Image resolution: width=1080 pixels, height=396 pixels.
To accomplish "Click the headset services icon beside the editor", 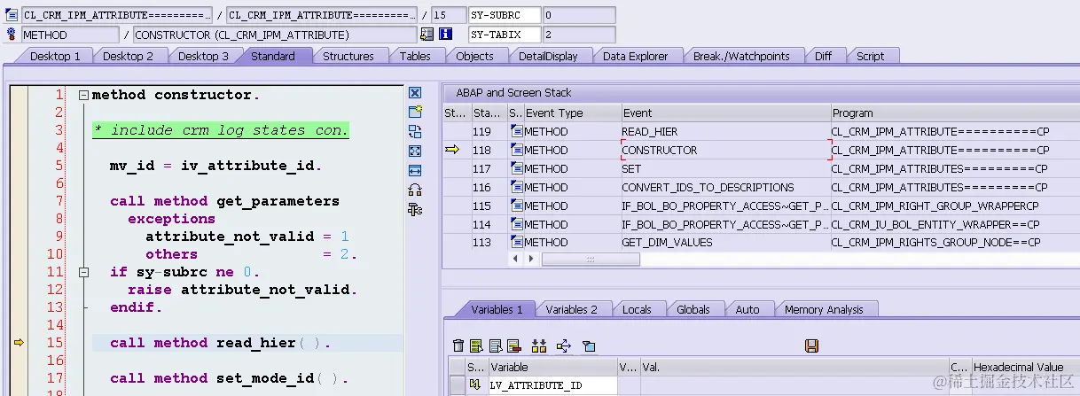I will (415, 190).
